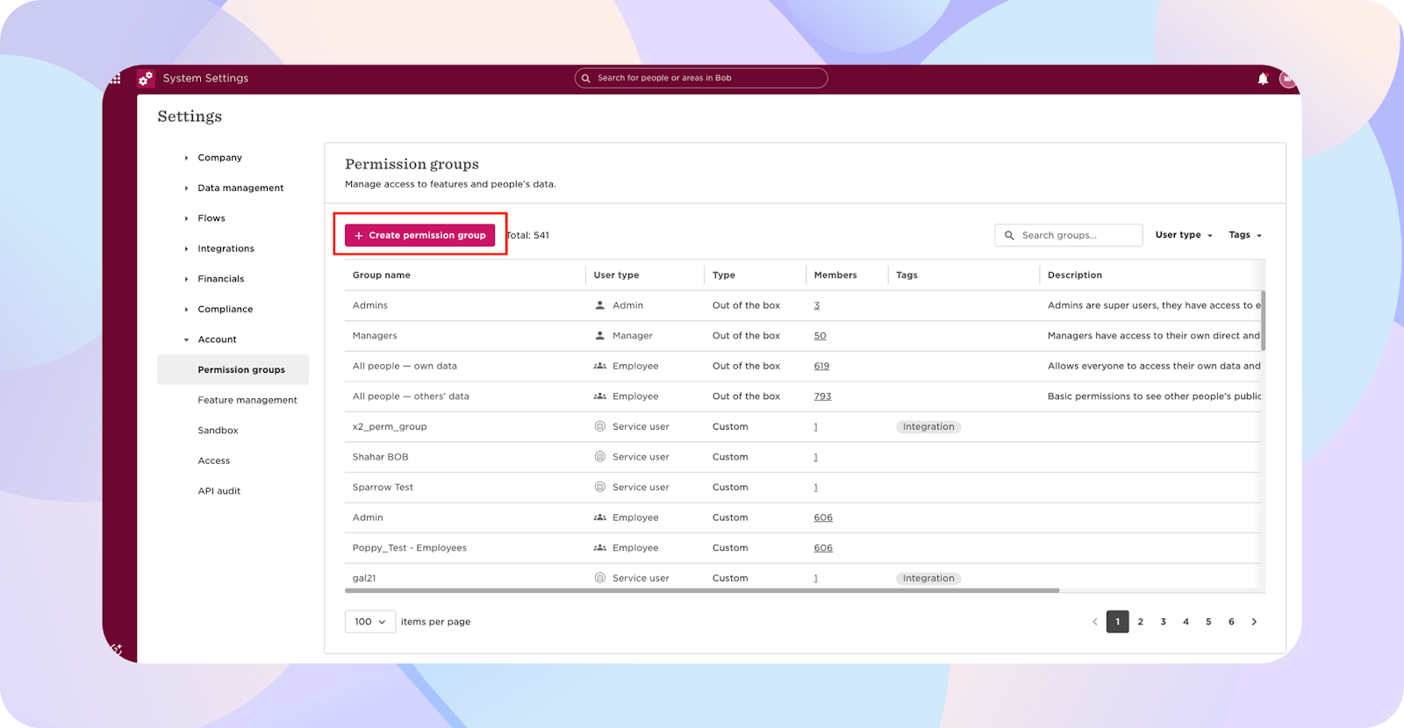This screenshot has height=728, width=1404.
Task: Change the 100 items per page dropdown
Action: [370, 622]
